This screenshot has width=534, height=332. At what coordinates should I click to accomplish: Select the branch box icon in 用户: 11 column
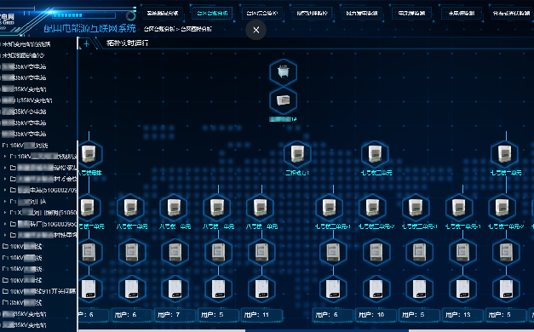coord(261,208)
